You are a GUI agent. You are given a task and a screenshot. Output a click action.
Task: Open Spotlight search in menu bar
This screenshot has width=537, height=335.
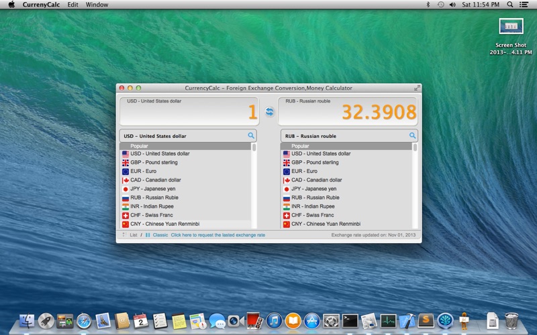(x=510, y=5)
